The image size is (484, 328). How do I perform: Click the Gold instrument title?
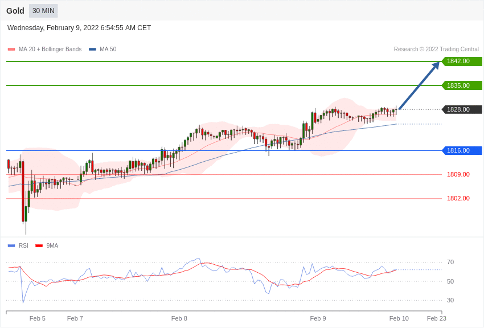[15, 11]
